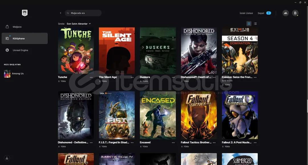Open Eximius Season 4 cover
The height and width of the screenshot is (165, 308).
tap(240, 51)
